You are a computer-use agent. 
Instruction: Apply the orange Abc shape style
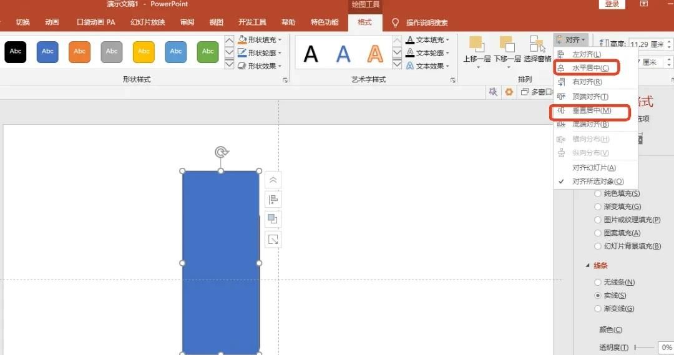click(79, 52)
